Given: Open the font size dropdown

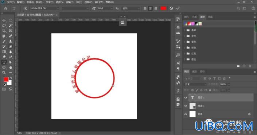Looking at the screenshot, I should point(112,8).
